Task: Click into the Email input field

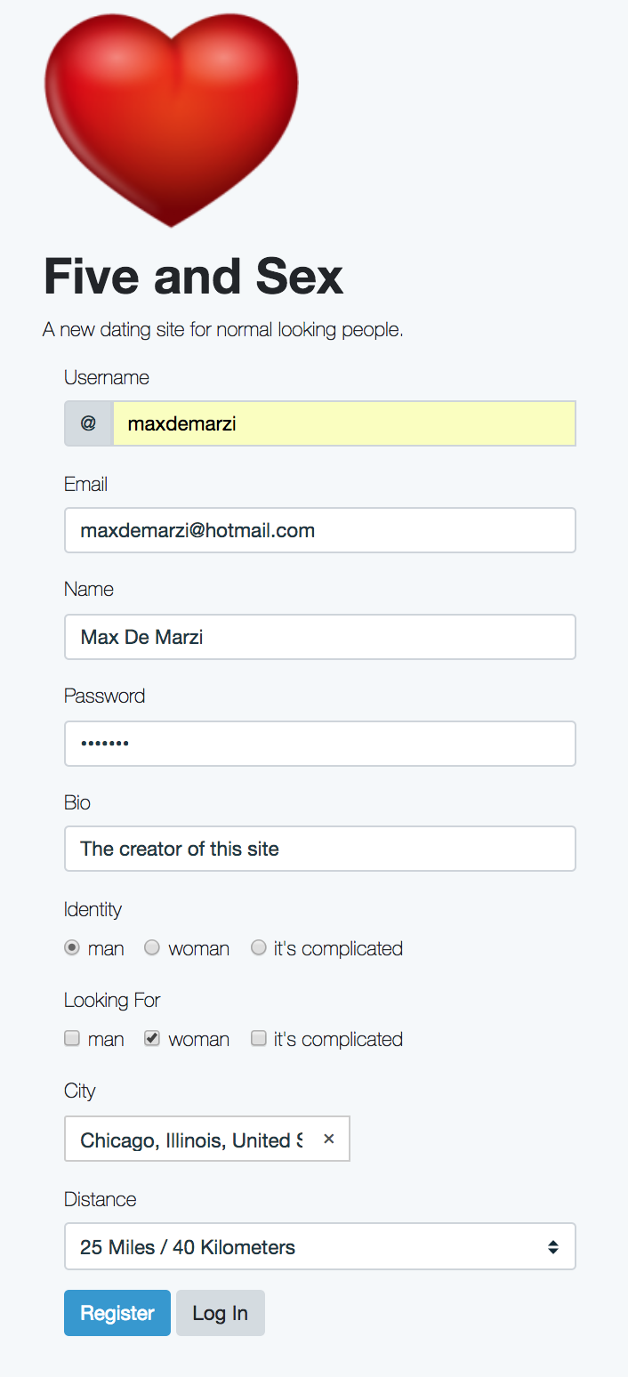Action: 319,530
